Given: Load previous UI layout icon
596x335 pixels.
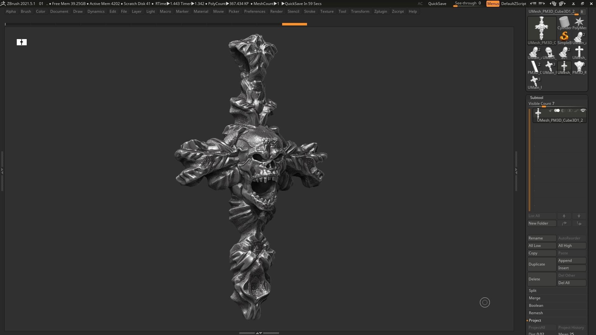Looking at the screenshot, I should [553, 4].
